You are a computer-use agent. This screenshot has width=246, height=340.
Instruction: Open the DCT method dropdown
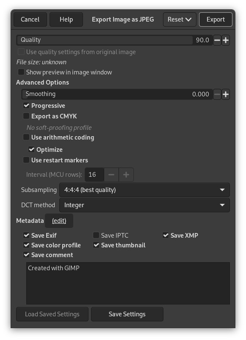(145, 205)
